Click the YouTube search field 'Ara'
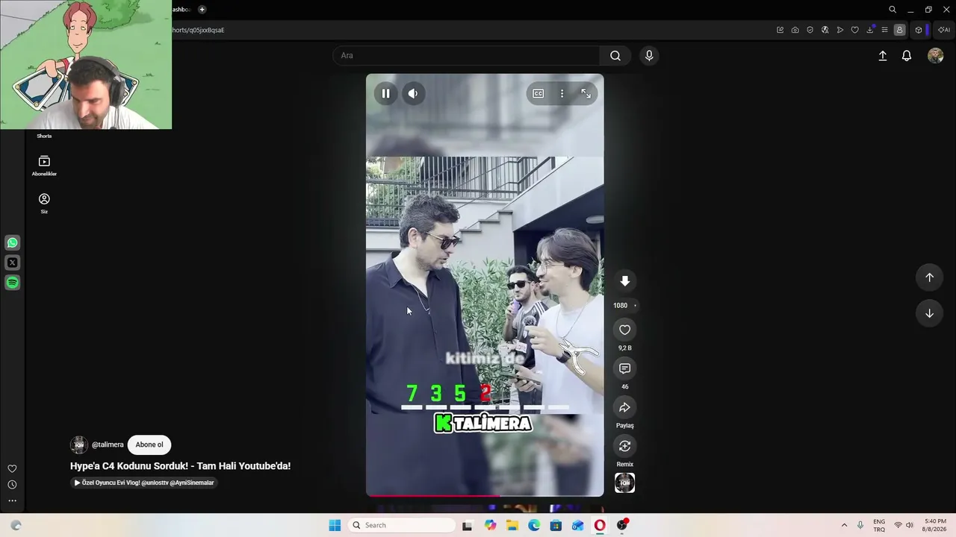Screen dimensions: 956x537 point(466,55)
